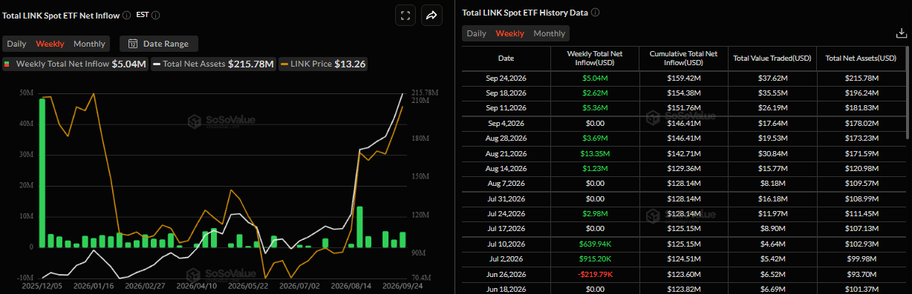Switch history table to Monthly
Image resolution: width=912 pixels, height=294 pixels.
pos(549,33)
